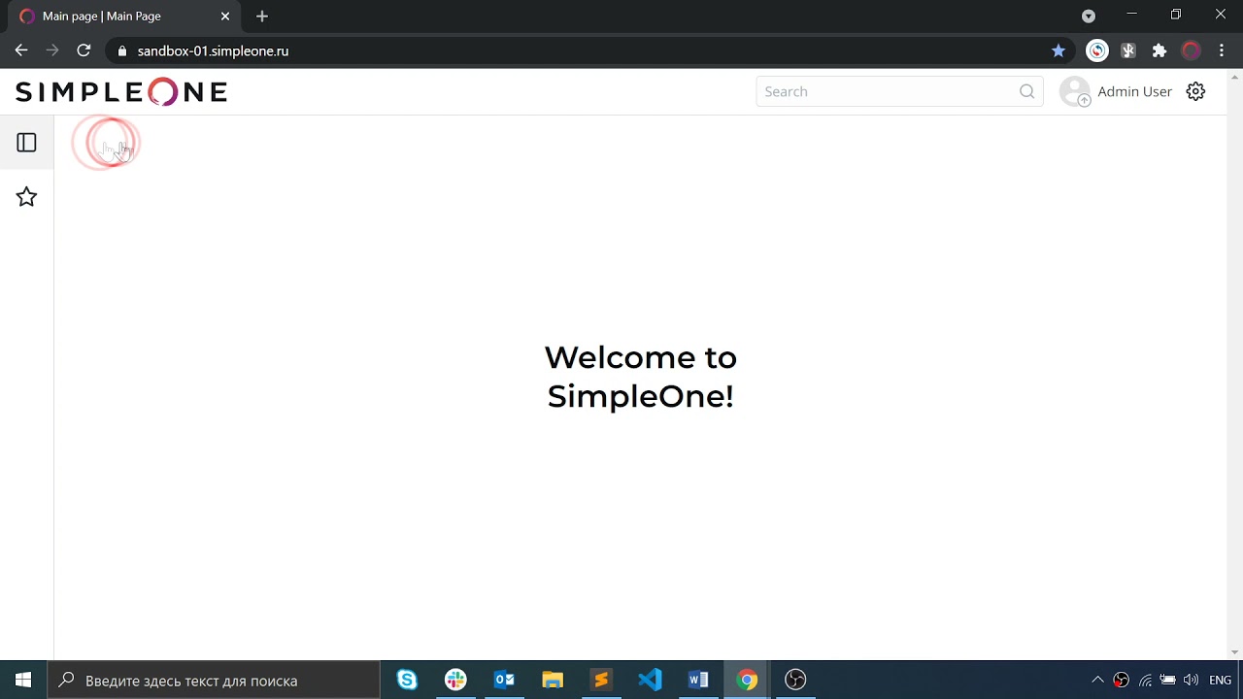The image size is (1243, 699).
Task: Reload the current page
Action: [84, 50]
